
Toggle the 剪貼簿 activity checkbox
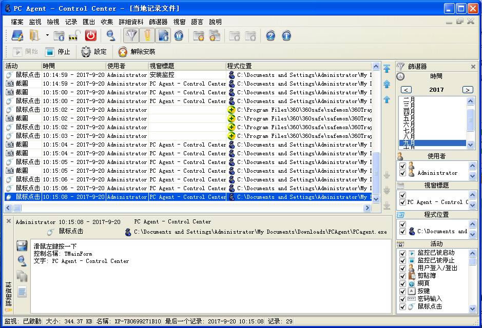coord(403,276)
